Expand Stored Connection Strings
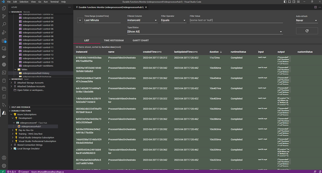Viewport: 322px width, 173px height. click(11, 145)
